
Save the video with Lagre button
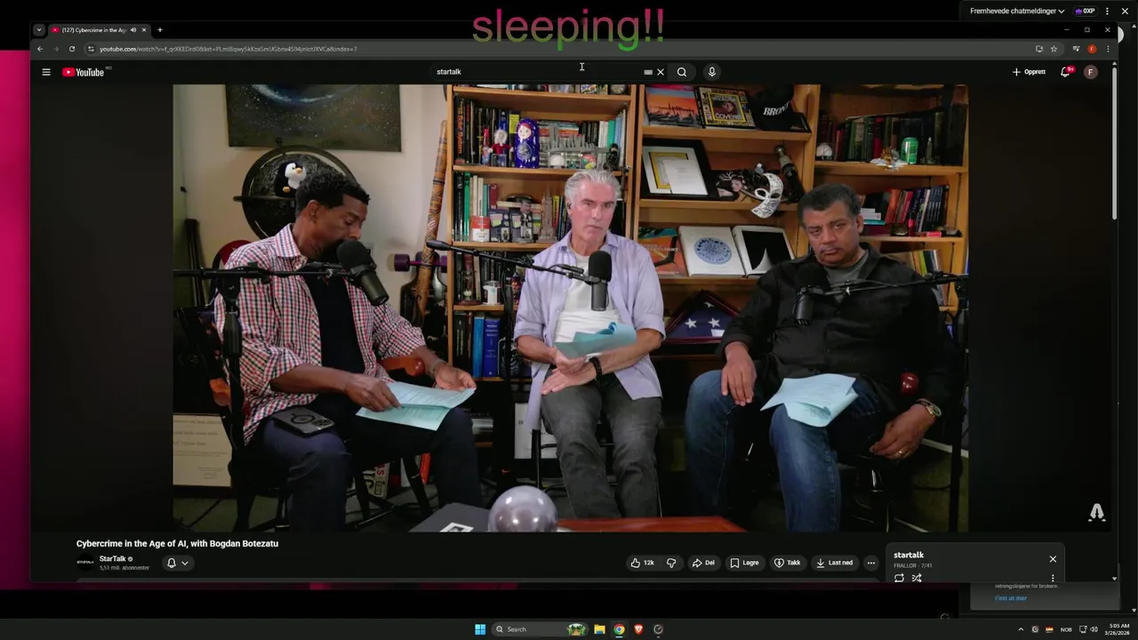745,563
